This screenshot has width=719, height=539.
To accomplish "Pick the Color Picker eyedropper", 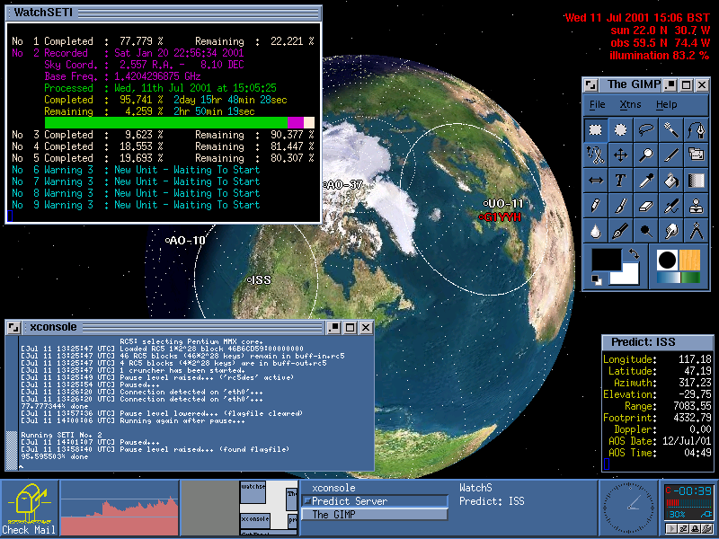I will point(645,181).
